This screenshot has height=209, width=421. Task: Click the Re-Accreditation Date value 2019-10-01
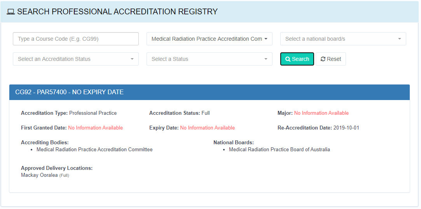[x=346, y=128]
